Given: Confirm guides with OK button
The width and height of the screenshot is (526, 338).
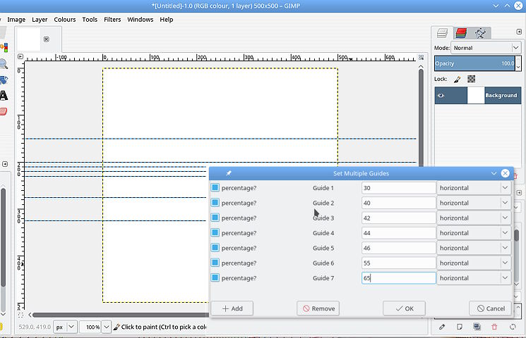Looking at the screenshot, I should [405, 308].
